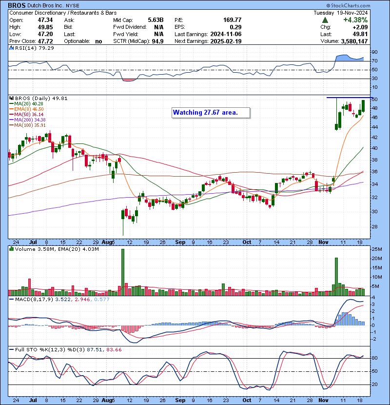This screenshot has height=405, width=390.
Task: Click the November earnings volume spike bar
Action: 336,277
